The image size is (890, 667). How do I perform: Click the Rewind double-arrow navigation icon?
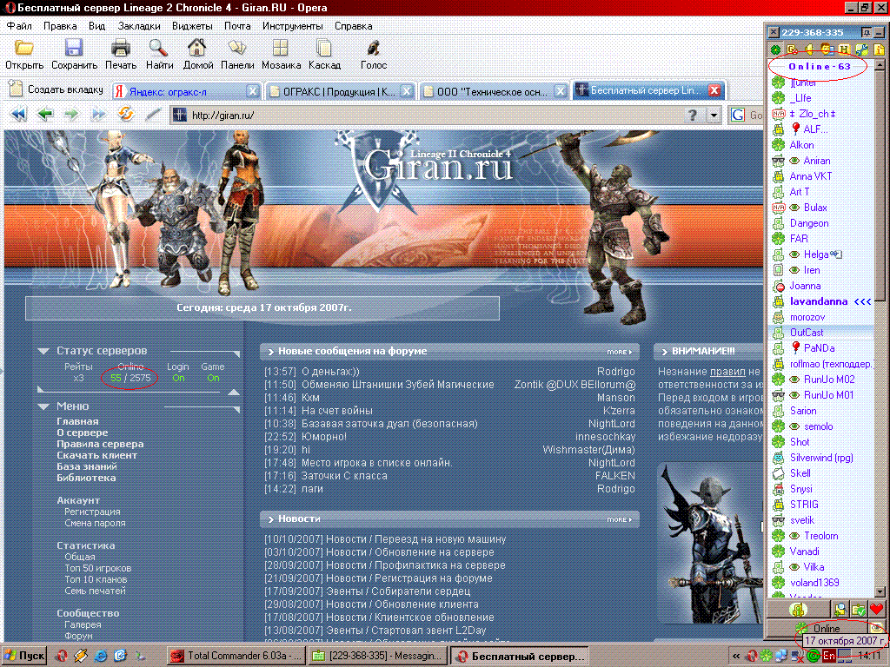(x=19, y=115)
